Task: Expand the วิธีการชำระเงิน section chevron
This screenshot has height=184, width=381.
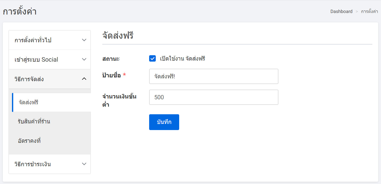Action: pos(84,164)
